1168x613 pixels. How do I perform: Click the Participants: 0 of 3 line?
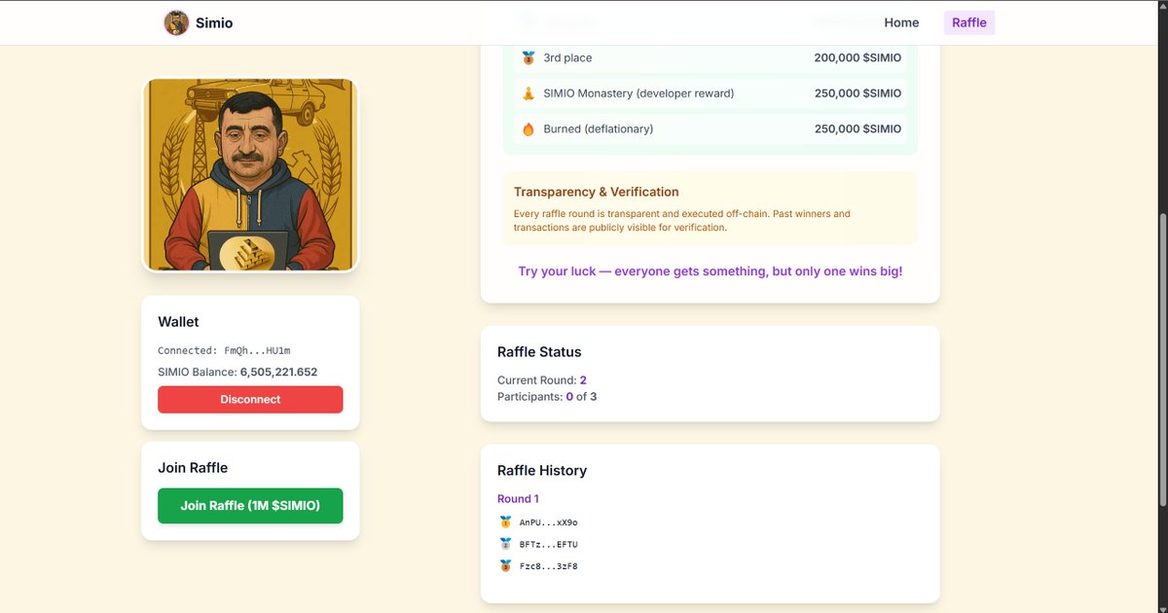click(x=547, y=396)
